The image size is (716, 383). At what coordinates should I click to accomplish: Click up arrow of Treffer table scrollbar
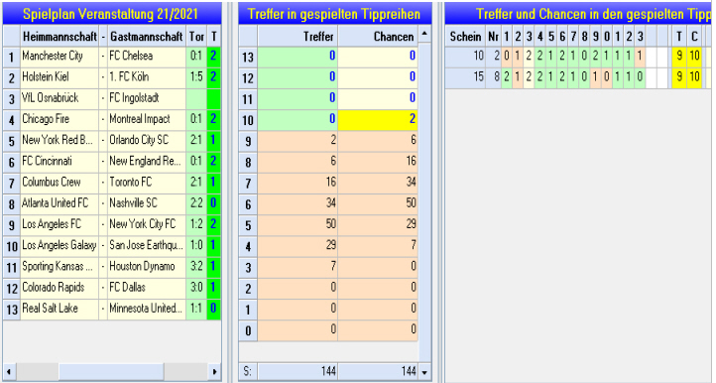pos(424,35)
